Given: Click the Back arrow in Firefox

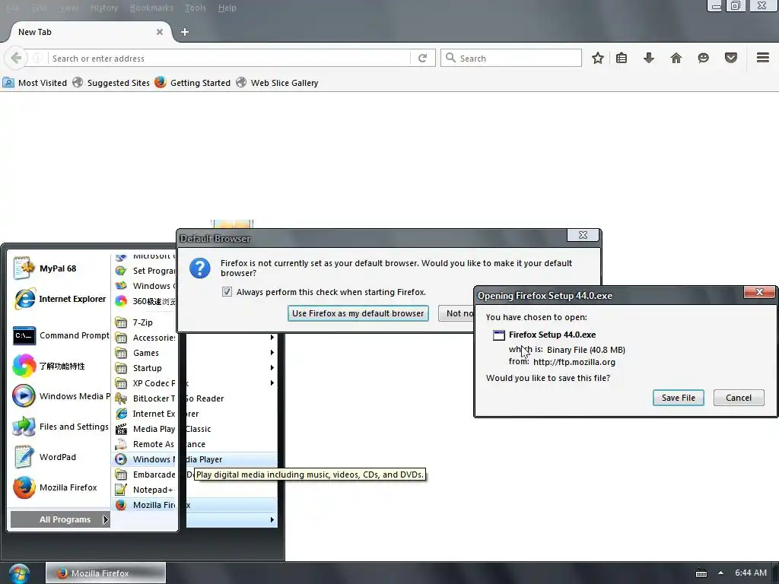Looking at the screenshot, I should coord(16,58).
